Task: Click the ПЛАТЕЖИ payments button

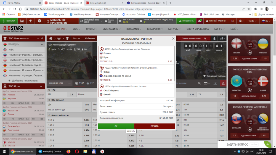Action: click(x=9, y=21)
